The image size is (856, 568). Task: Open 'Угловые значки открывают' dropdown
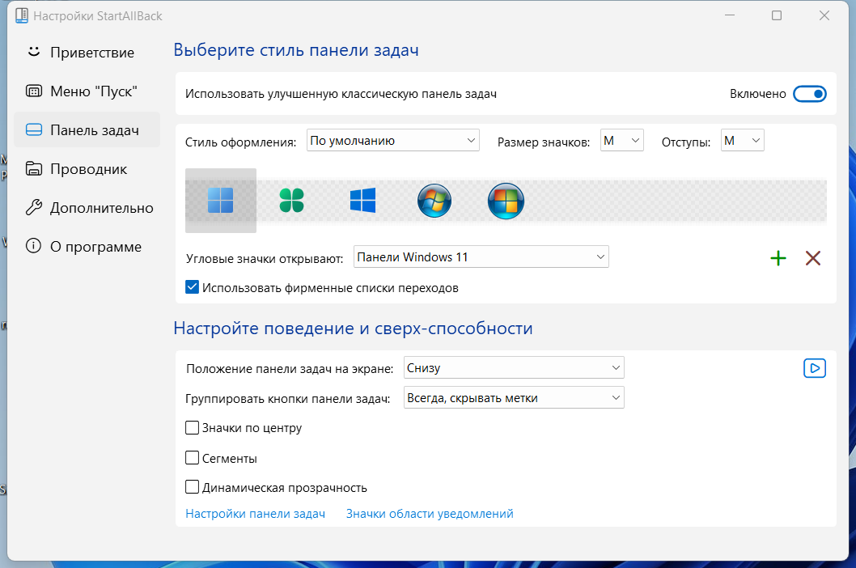(x=481, y=256)
